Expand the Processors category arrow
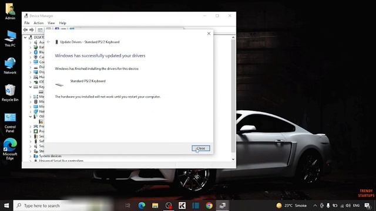This screenshot has height=211, width=376. tap(31, 131)
